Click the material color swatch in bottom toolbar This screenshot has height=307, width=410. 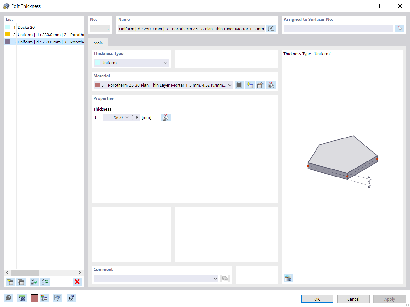click(x=35, y=298)
